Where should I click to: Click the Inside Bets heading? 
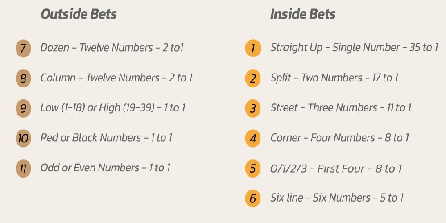[x=303, y=14]
